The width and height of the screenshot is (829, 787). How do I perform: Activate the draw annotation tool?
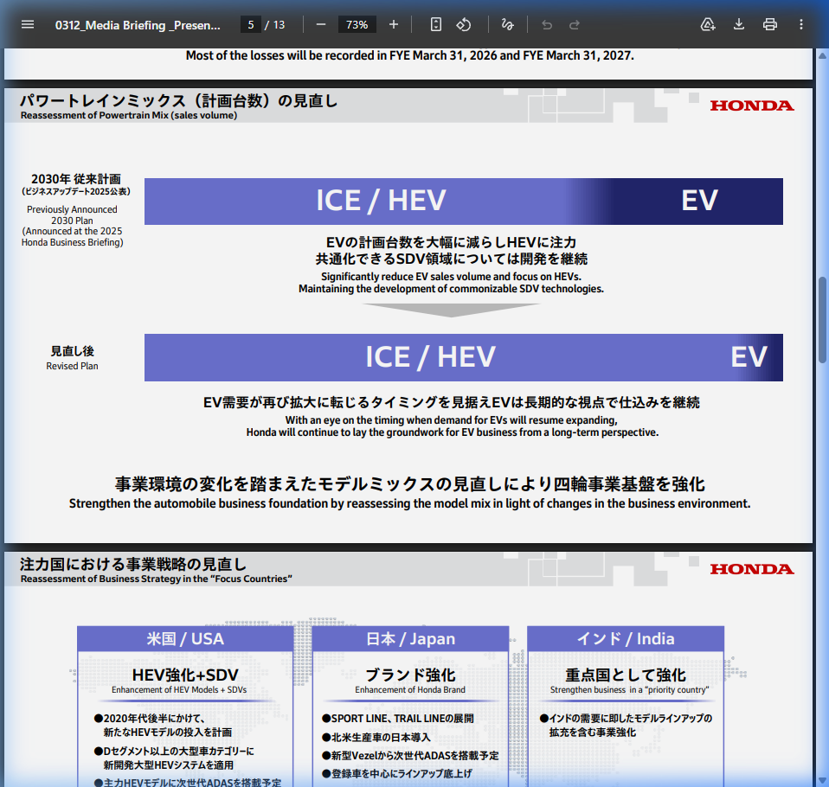[508, 25]
